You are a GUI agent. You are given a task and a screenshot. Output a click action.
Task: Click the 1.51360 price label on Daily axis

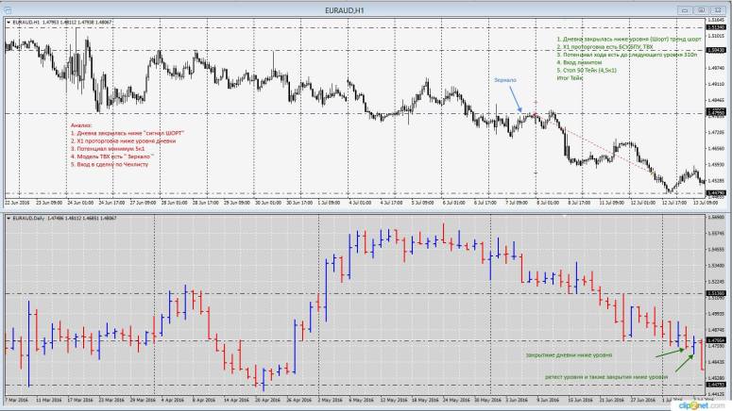click(x=716, y=293)
